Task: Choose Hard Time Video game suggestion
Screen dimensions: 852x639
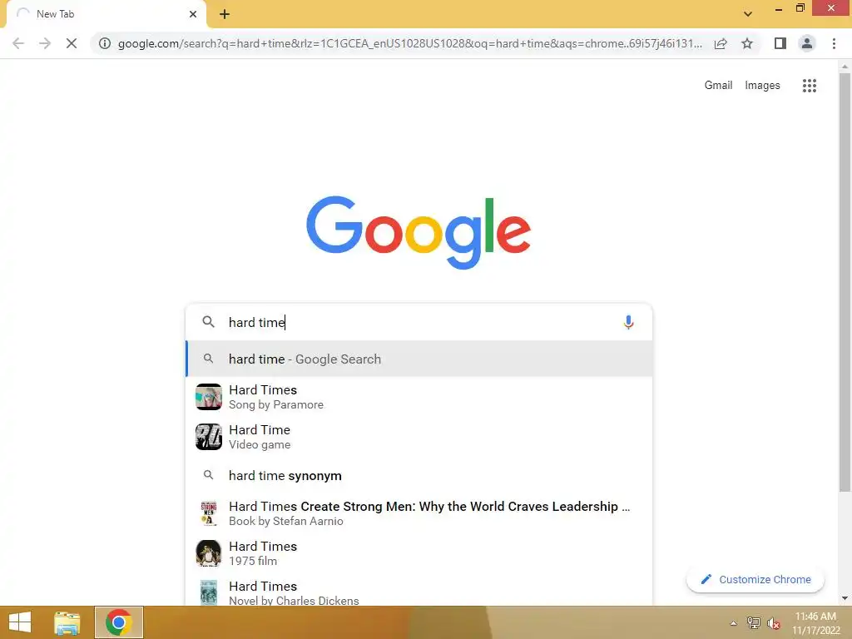Action: pos(419,437)
